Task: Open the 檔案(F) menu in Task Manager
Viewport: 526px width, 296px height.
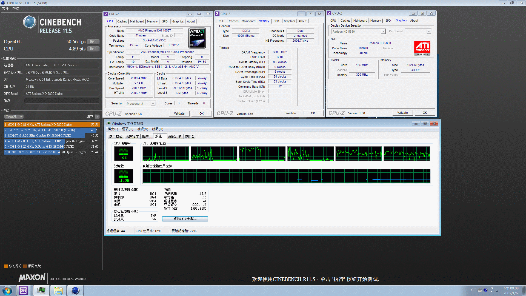Action: (113, 129)
